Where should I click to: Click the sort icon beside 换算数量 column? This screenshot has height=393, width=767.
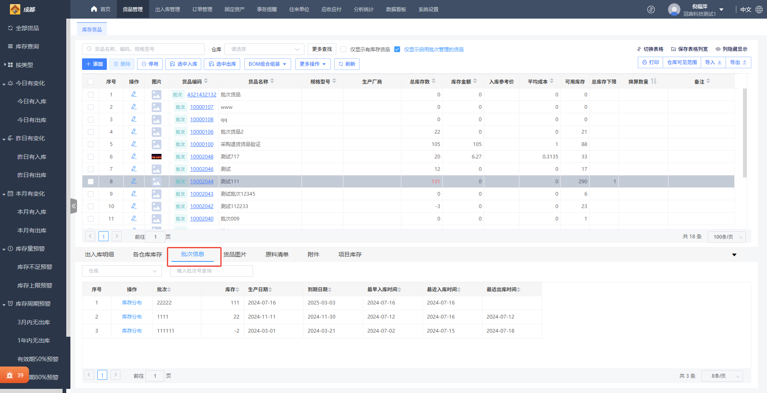click(654, 81)
